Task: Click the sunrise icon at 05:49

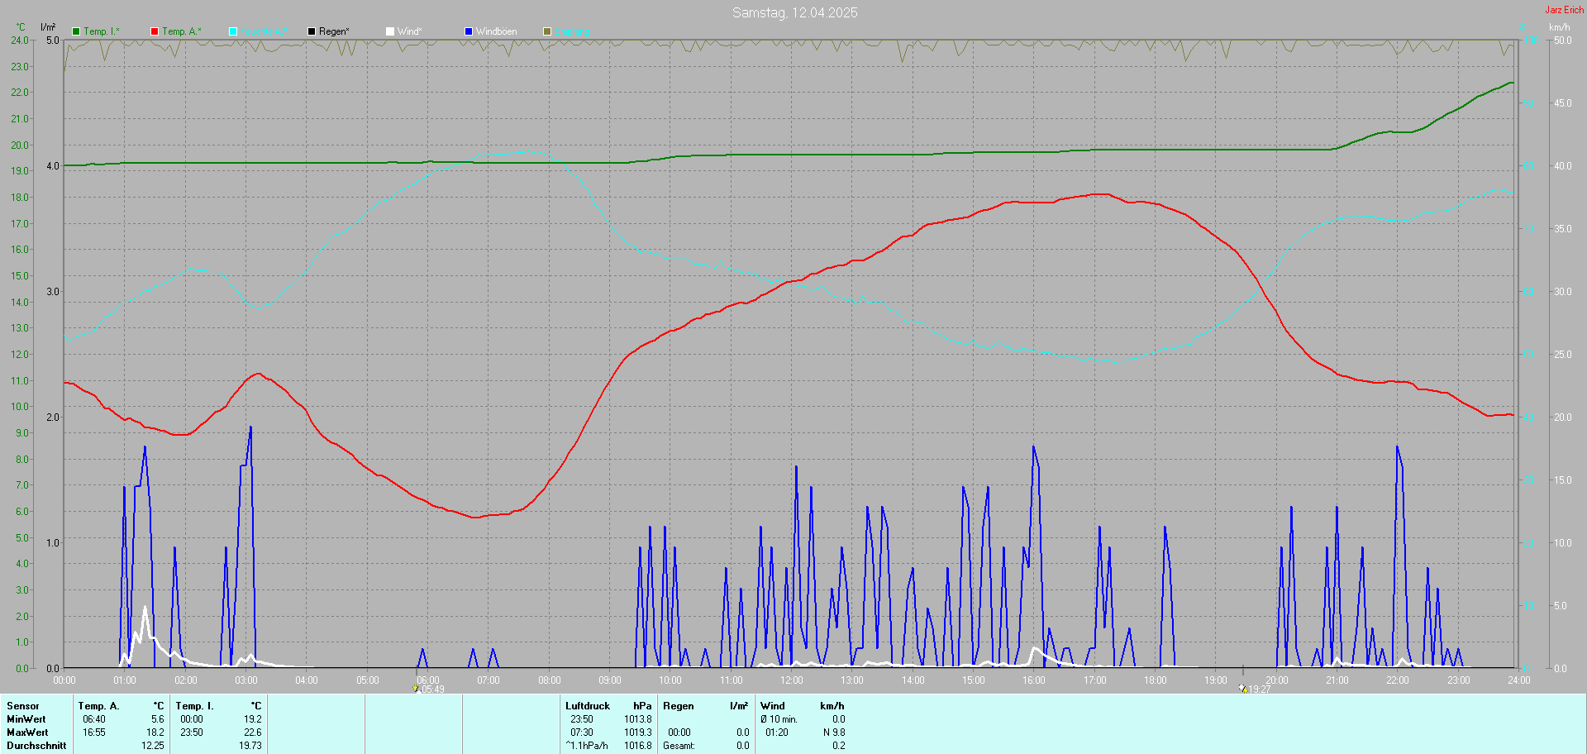Action: (x=416, y=688)
